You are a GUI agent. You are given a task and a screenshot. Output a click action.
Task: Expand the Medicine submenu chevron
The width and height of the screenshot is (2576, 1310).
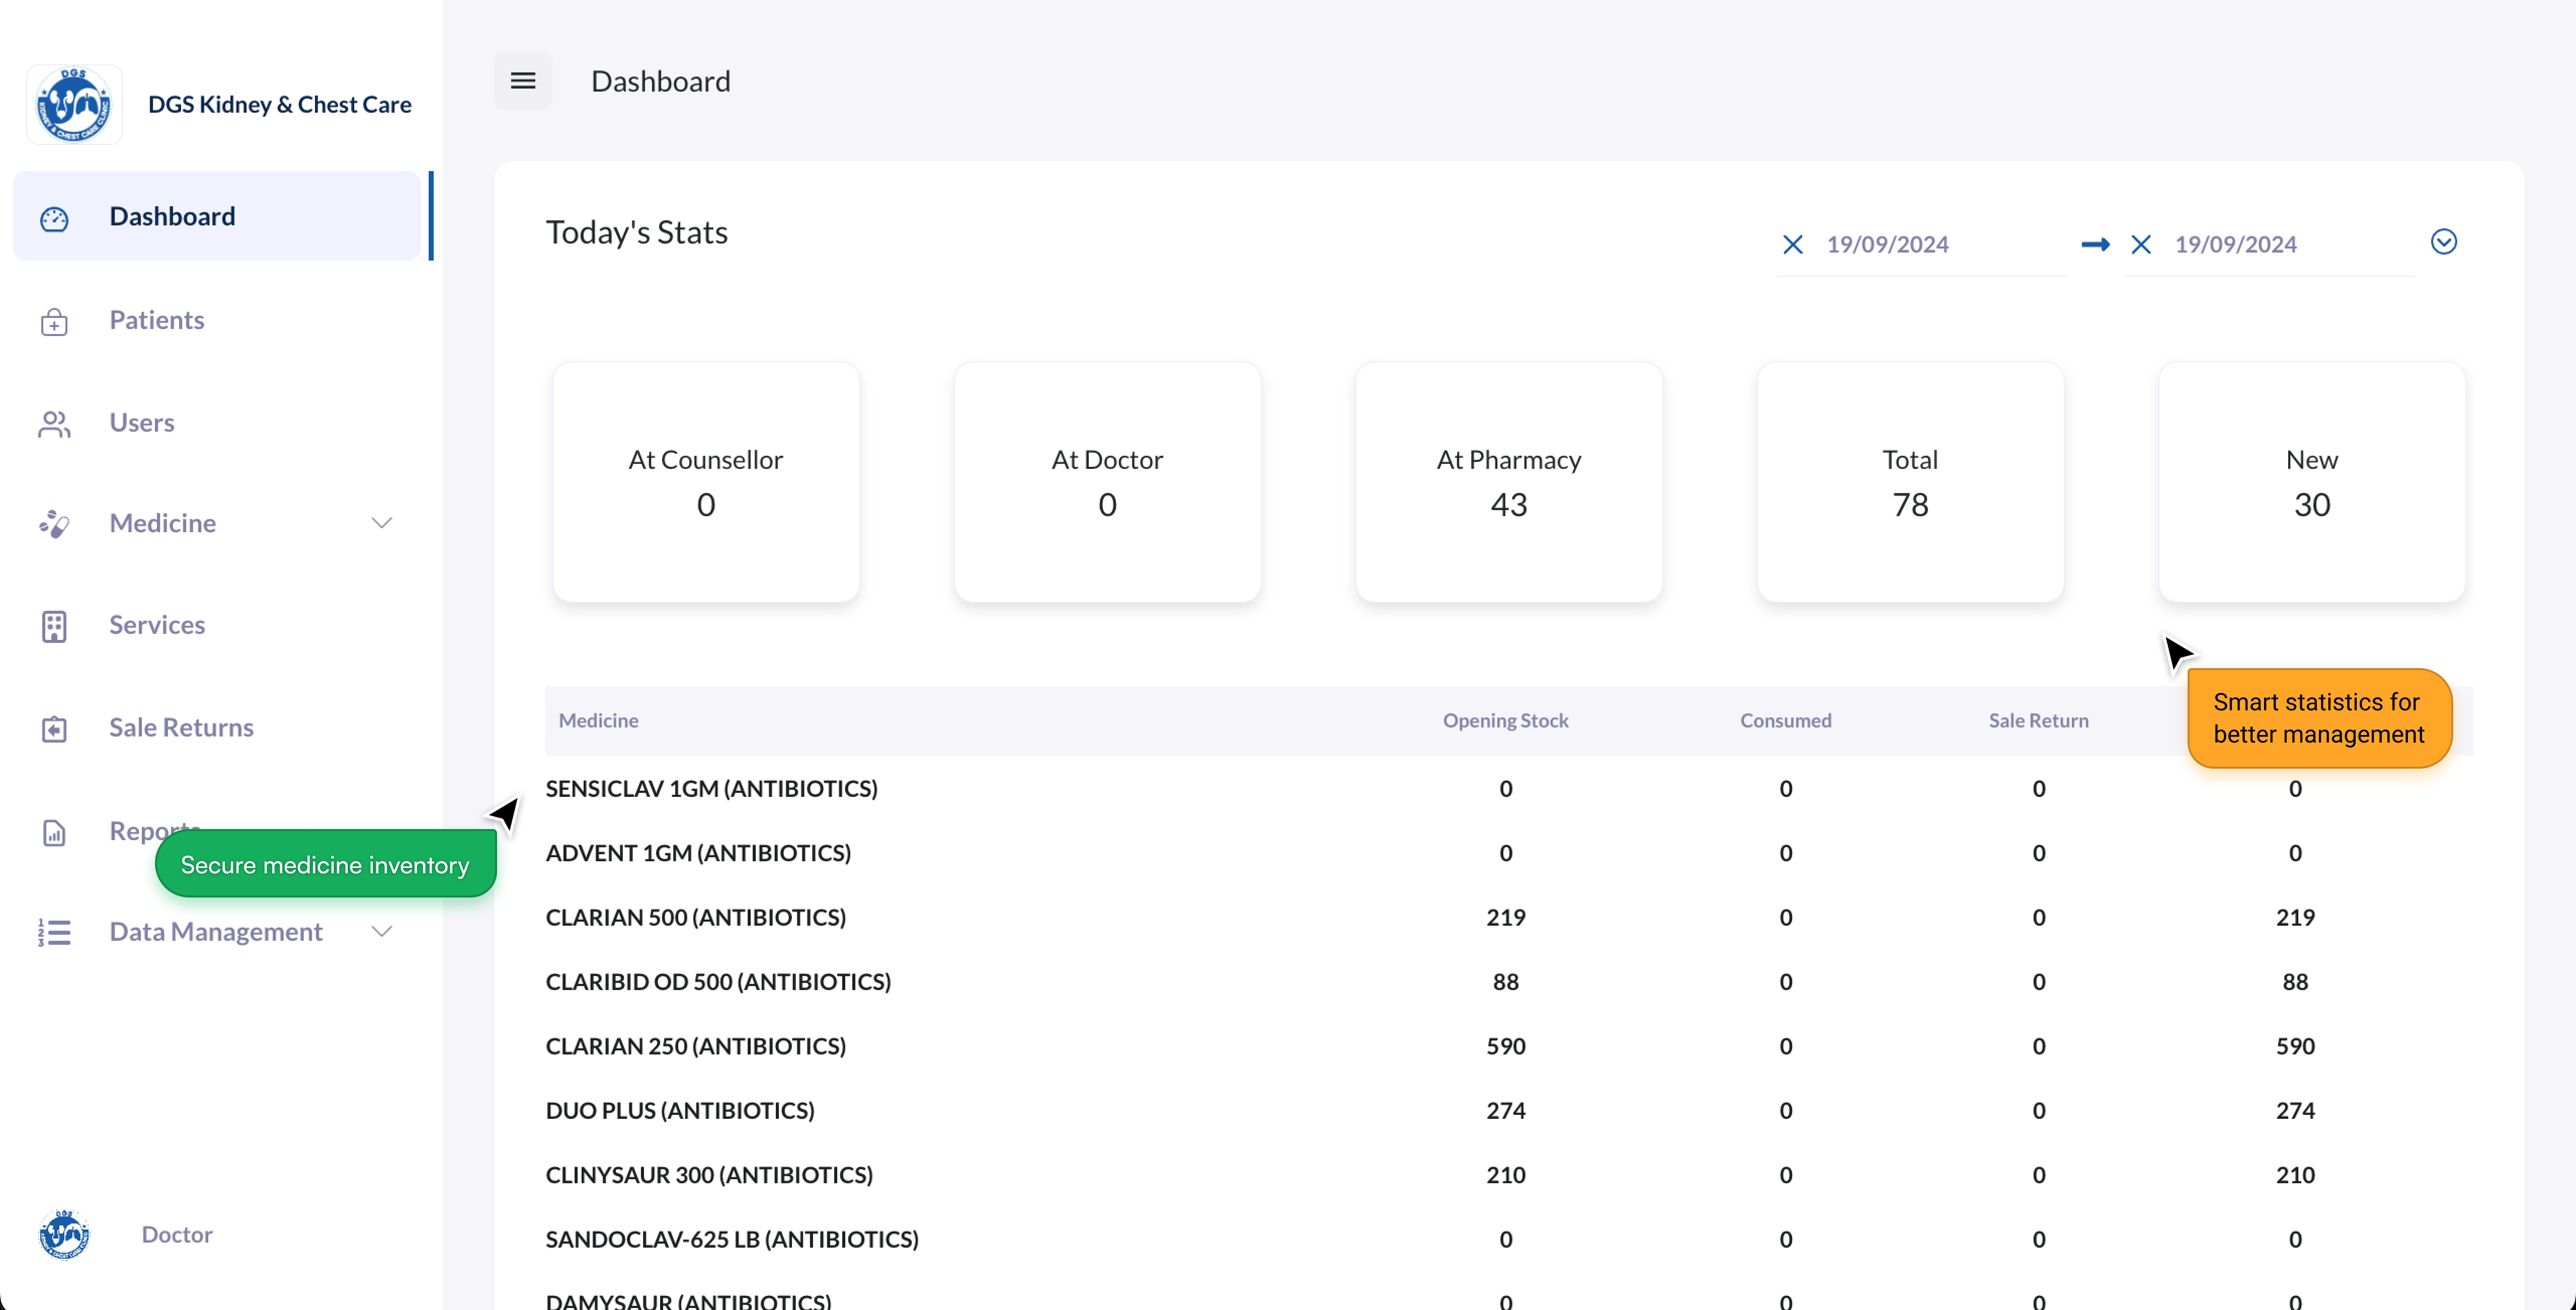[381, 523]
